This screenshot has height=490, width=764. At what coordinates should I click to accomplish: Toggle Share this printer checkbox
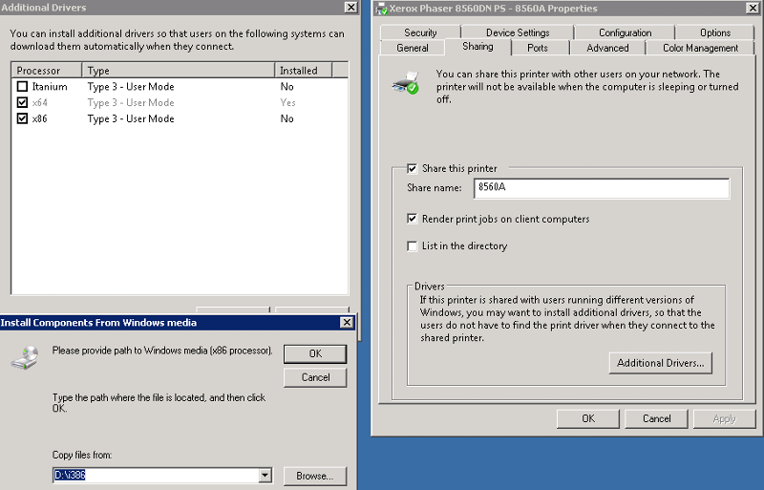[x=413, y=169]
